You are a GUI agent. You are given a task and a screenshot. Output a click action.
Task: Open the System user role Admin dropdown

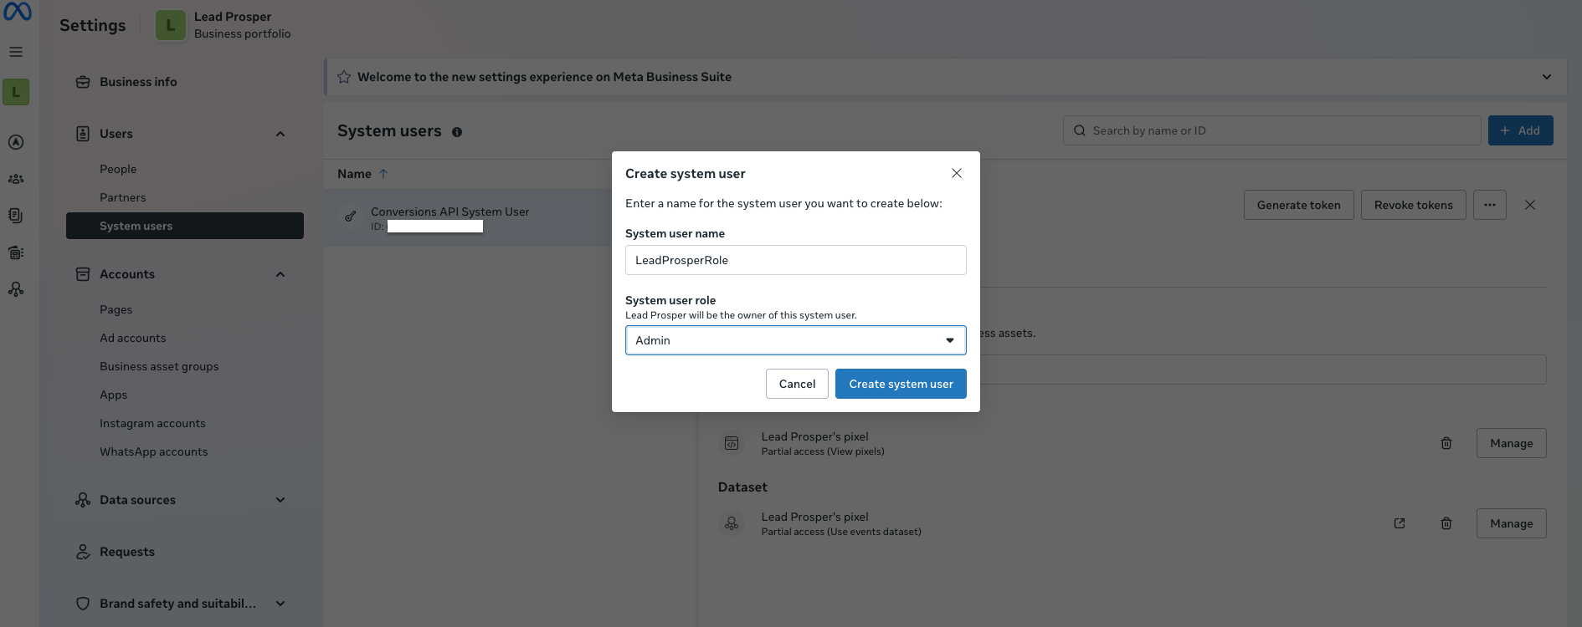[x=796, y=340]
